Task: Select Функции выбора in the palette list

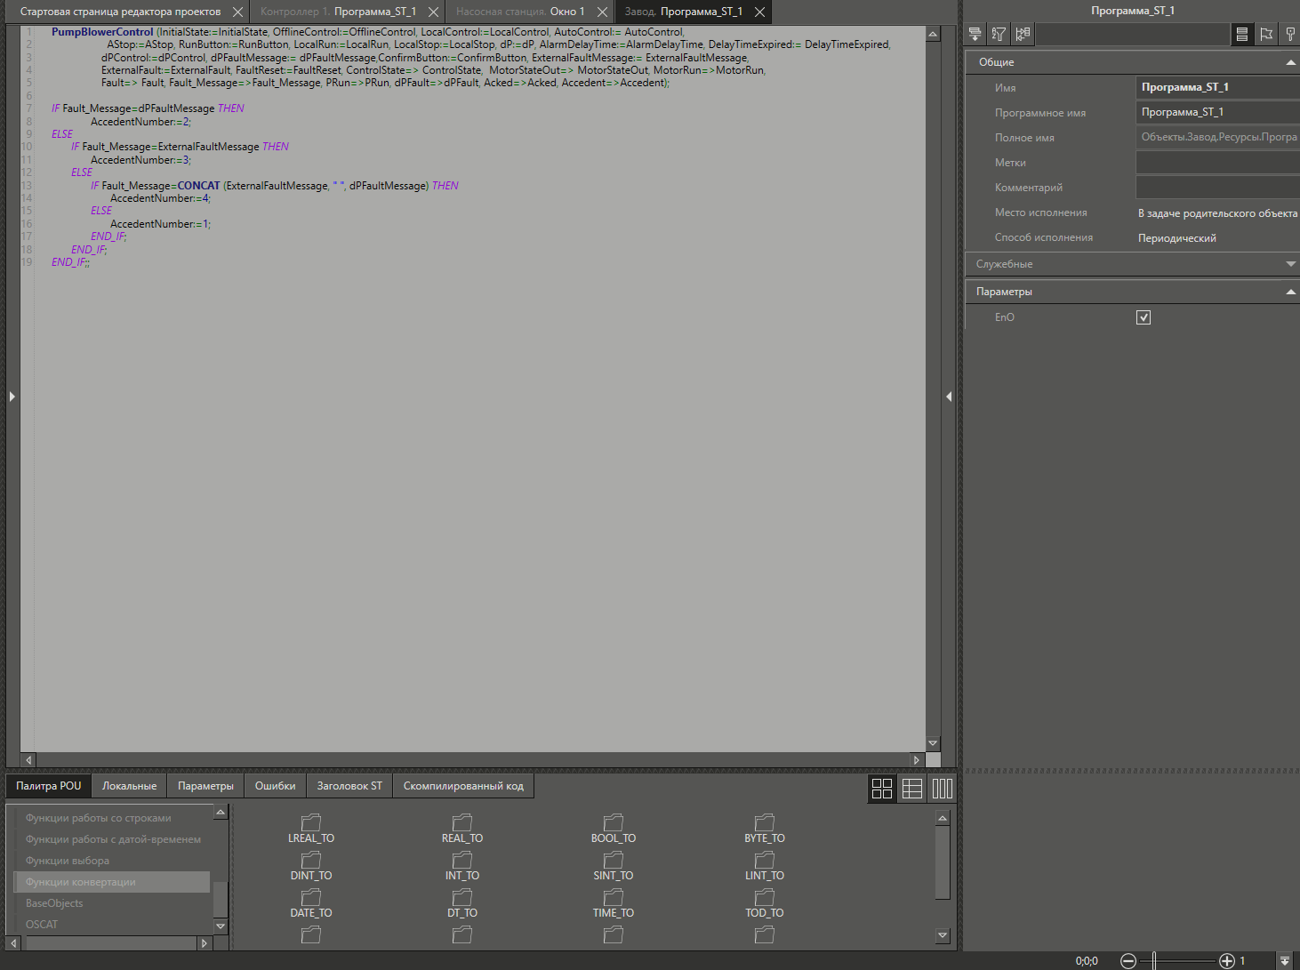Action: tap(68, 861)
